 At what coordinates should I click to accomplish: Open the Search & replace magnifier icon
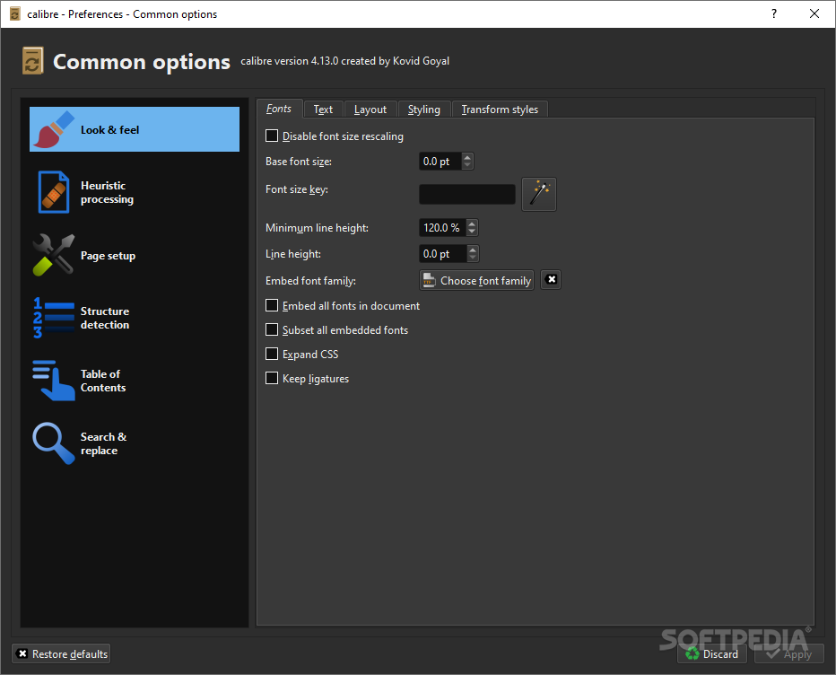[x=53, y=443]
